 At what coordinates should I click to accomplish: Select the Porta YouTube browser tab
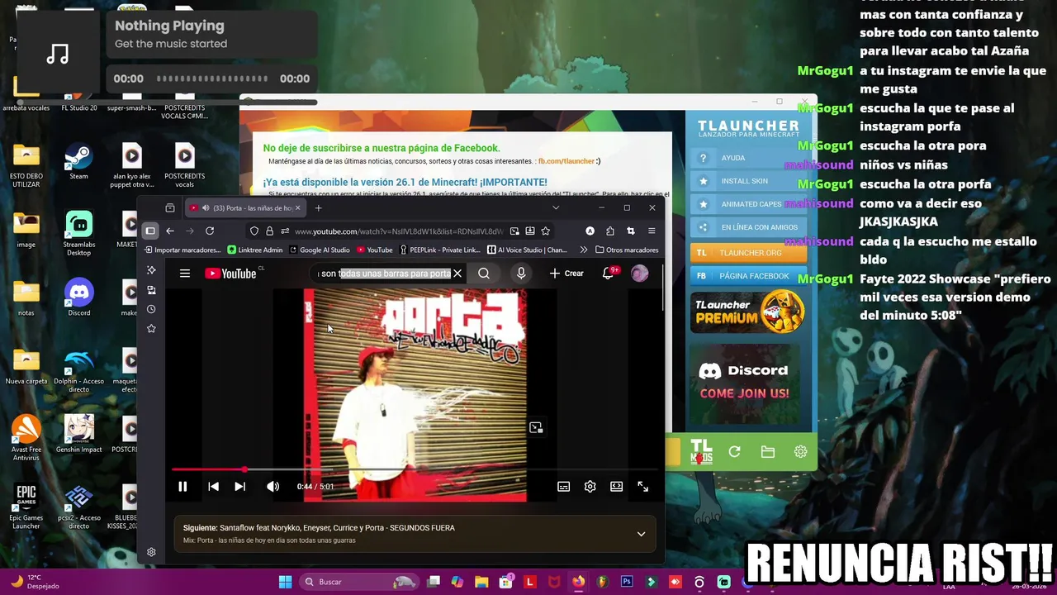[x=247, y=207]
